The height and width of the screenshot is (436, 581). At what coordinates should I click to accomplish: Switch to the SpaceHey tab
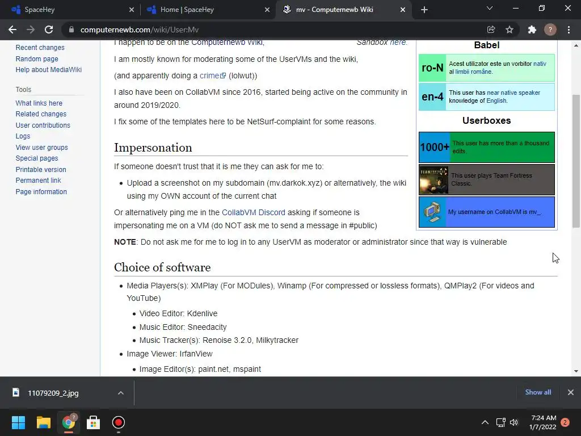(70, 10)
